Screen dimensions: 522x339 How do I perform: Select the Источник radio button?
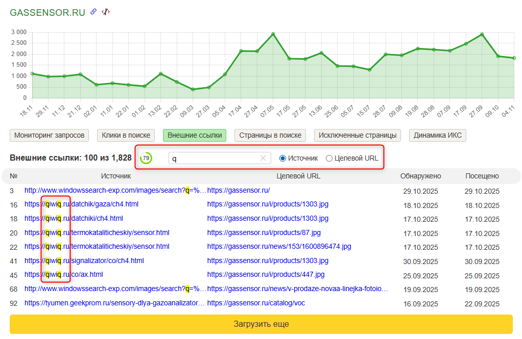282,158
